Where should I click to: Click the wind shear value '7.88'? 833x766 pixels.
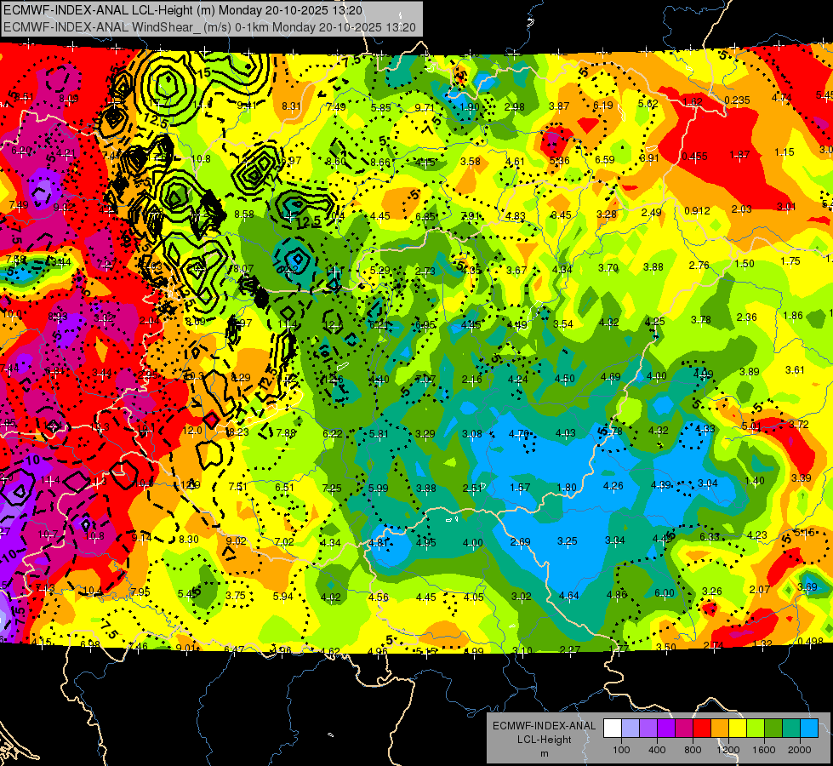point(287,432)
